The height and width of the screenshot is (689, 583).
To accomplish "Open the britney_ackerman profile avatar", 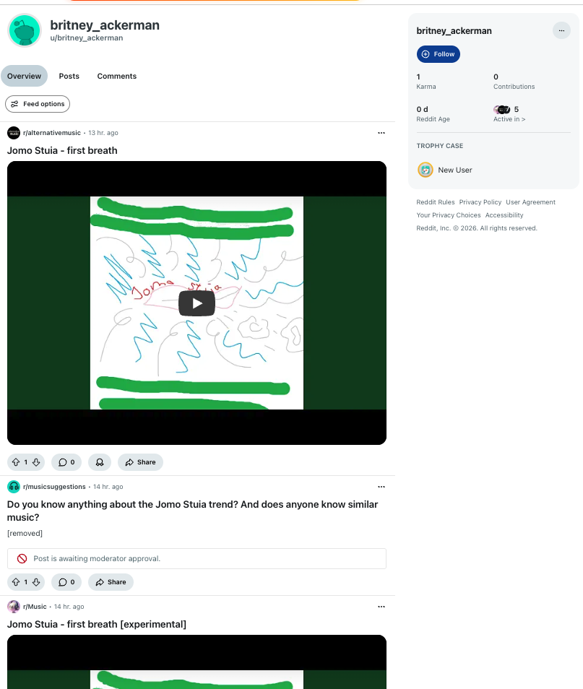I will 25,30.
